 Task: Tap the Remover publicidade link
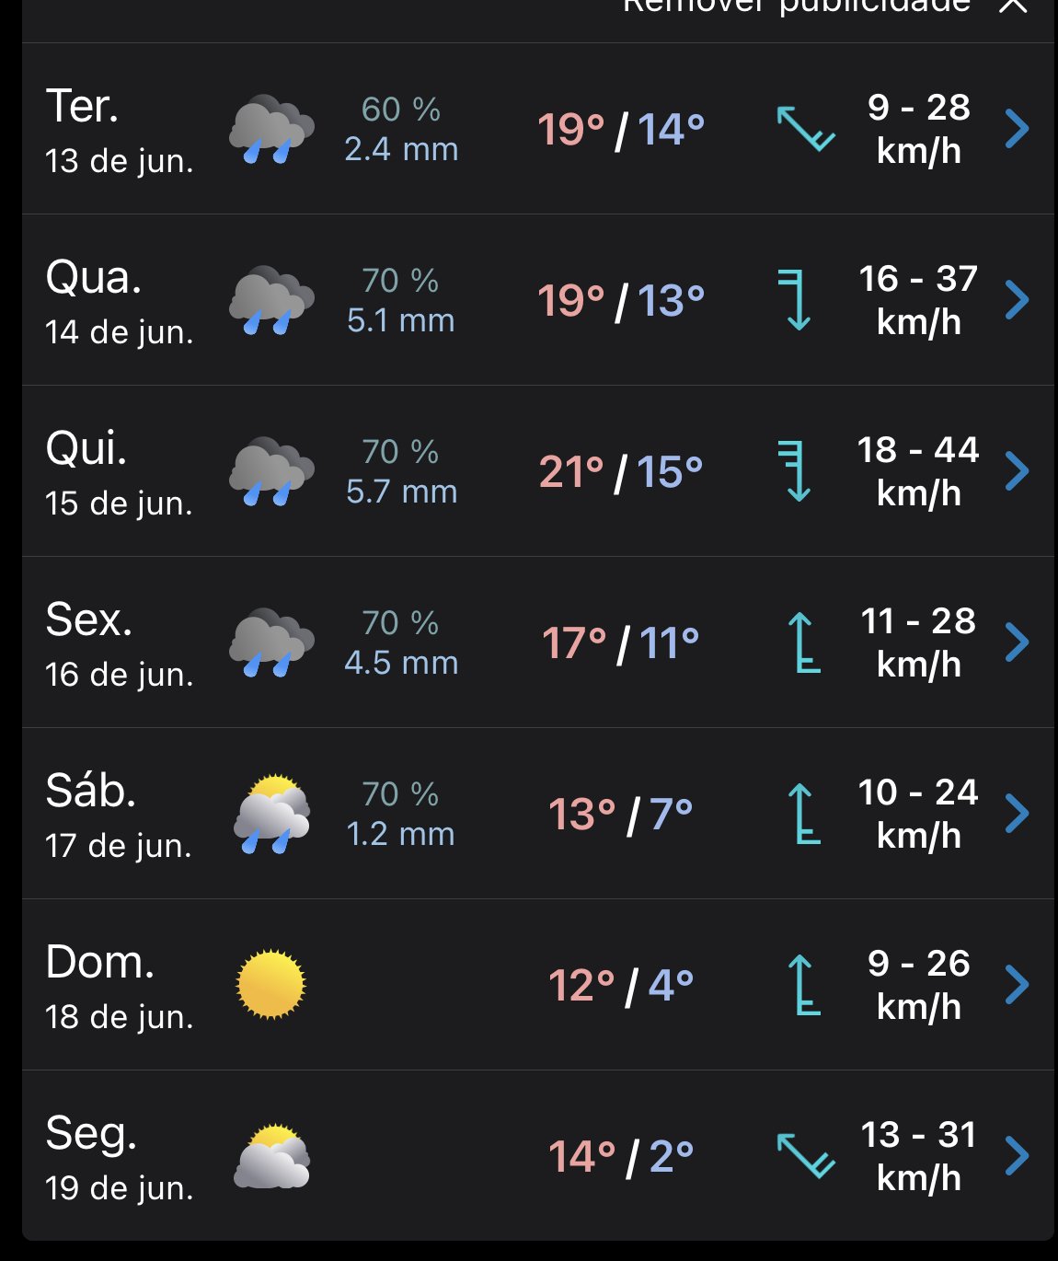[x=797, y=6]
